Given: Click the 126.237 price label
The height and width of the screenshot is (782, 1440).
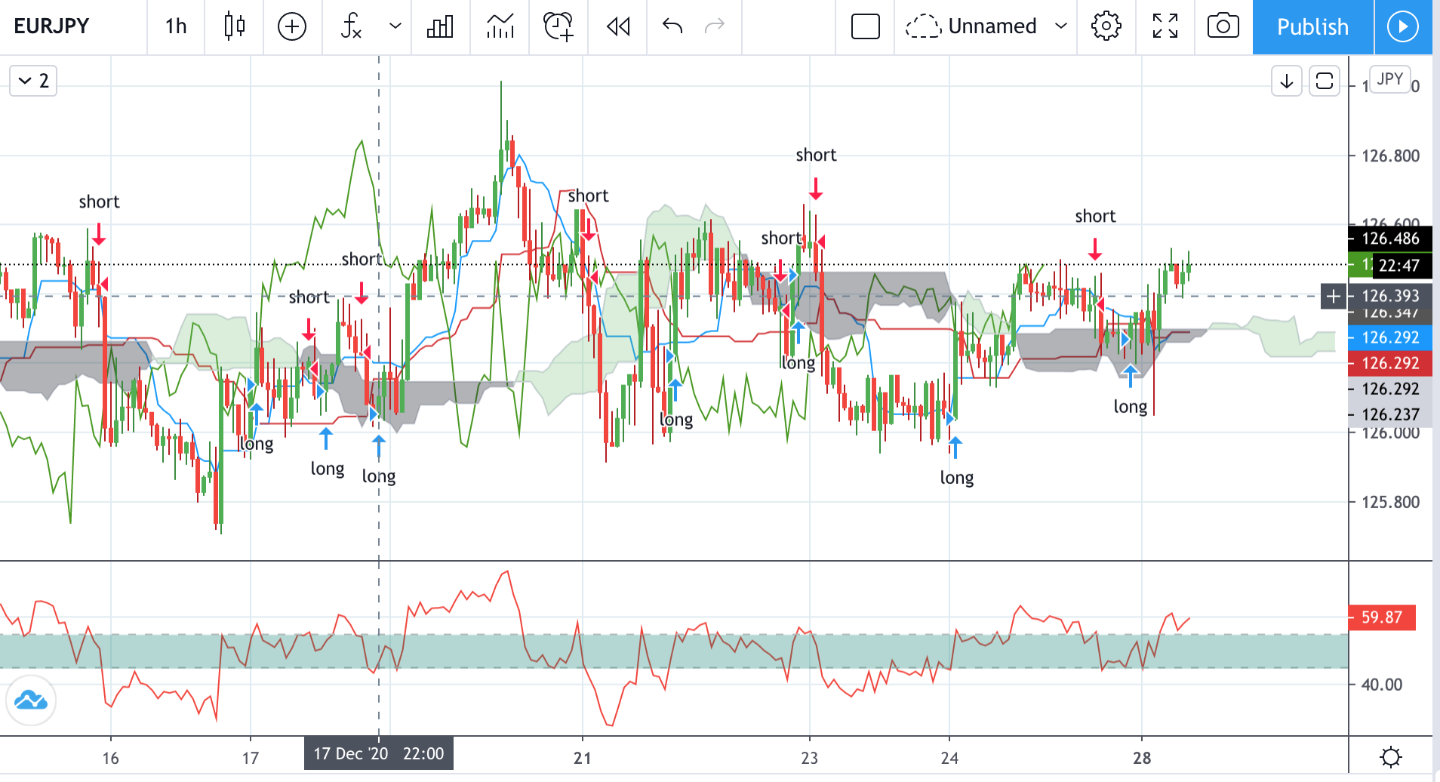Looking at the screenshot, I should pos(1390,414).
